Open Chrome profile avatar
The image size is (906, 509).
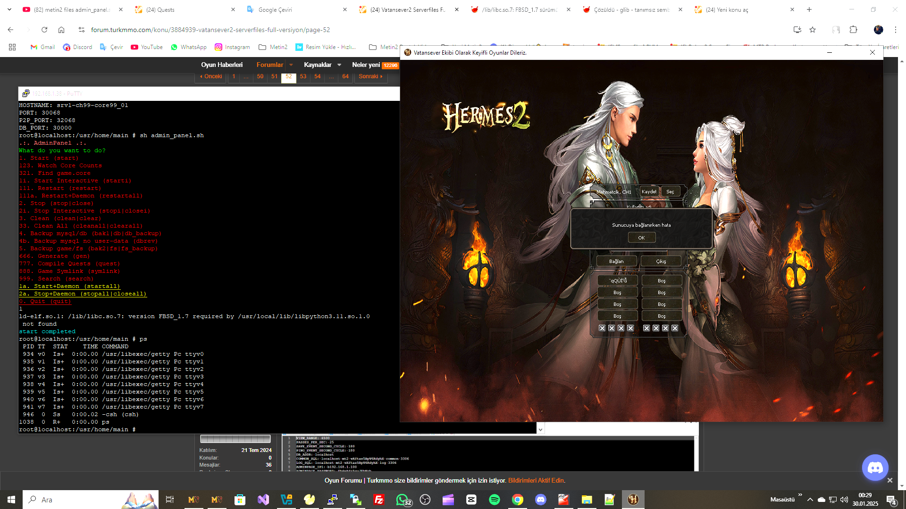coord(878,30)
